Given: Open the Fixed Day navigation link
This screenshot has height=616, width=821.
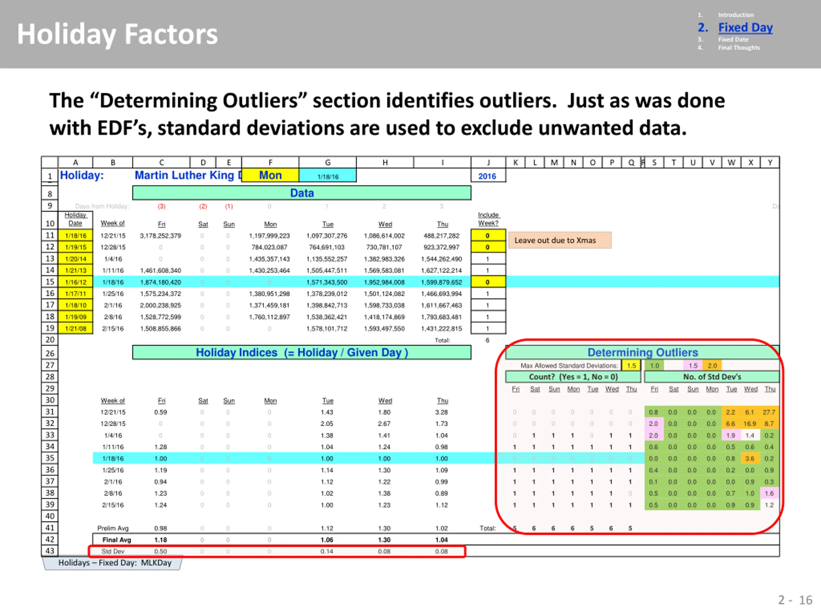Looking at the screenshot, I should 745,28.
